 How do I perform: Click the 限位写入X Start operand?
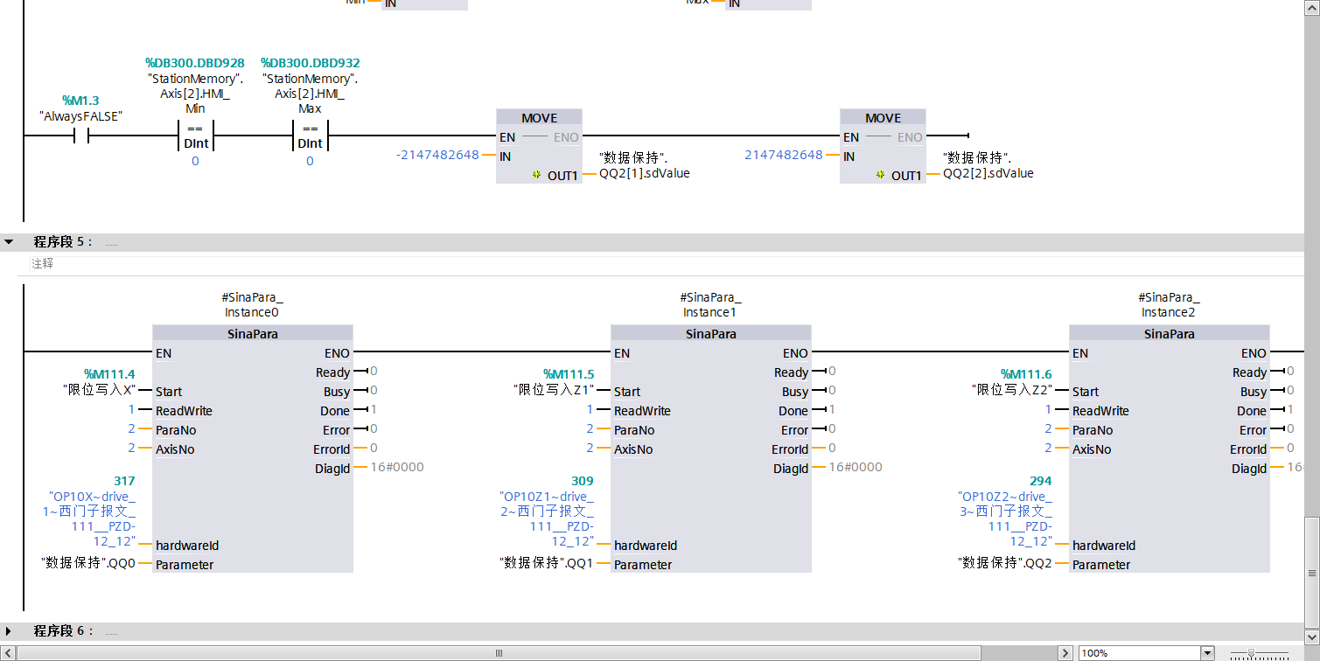[99, 390]
